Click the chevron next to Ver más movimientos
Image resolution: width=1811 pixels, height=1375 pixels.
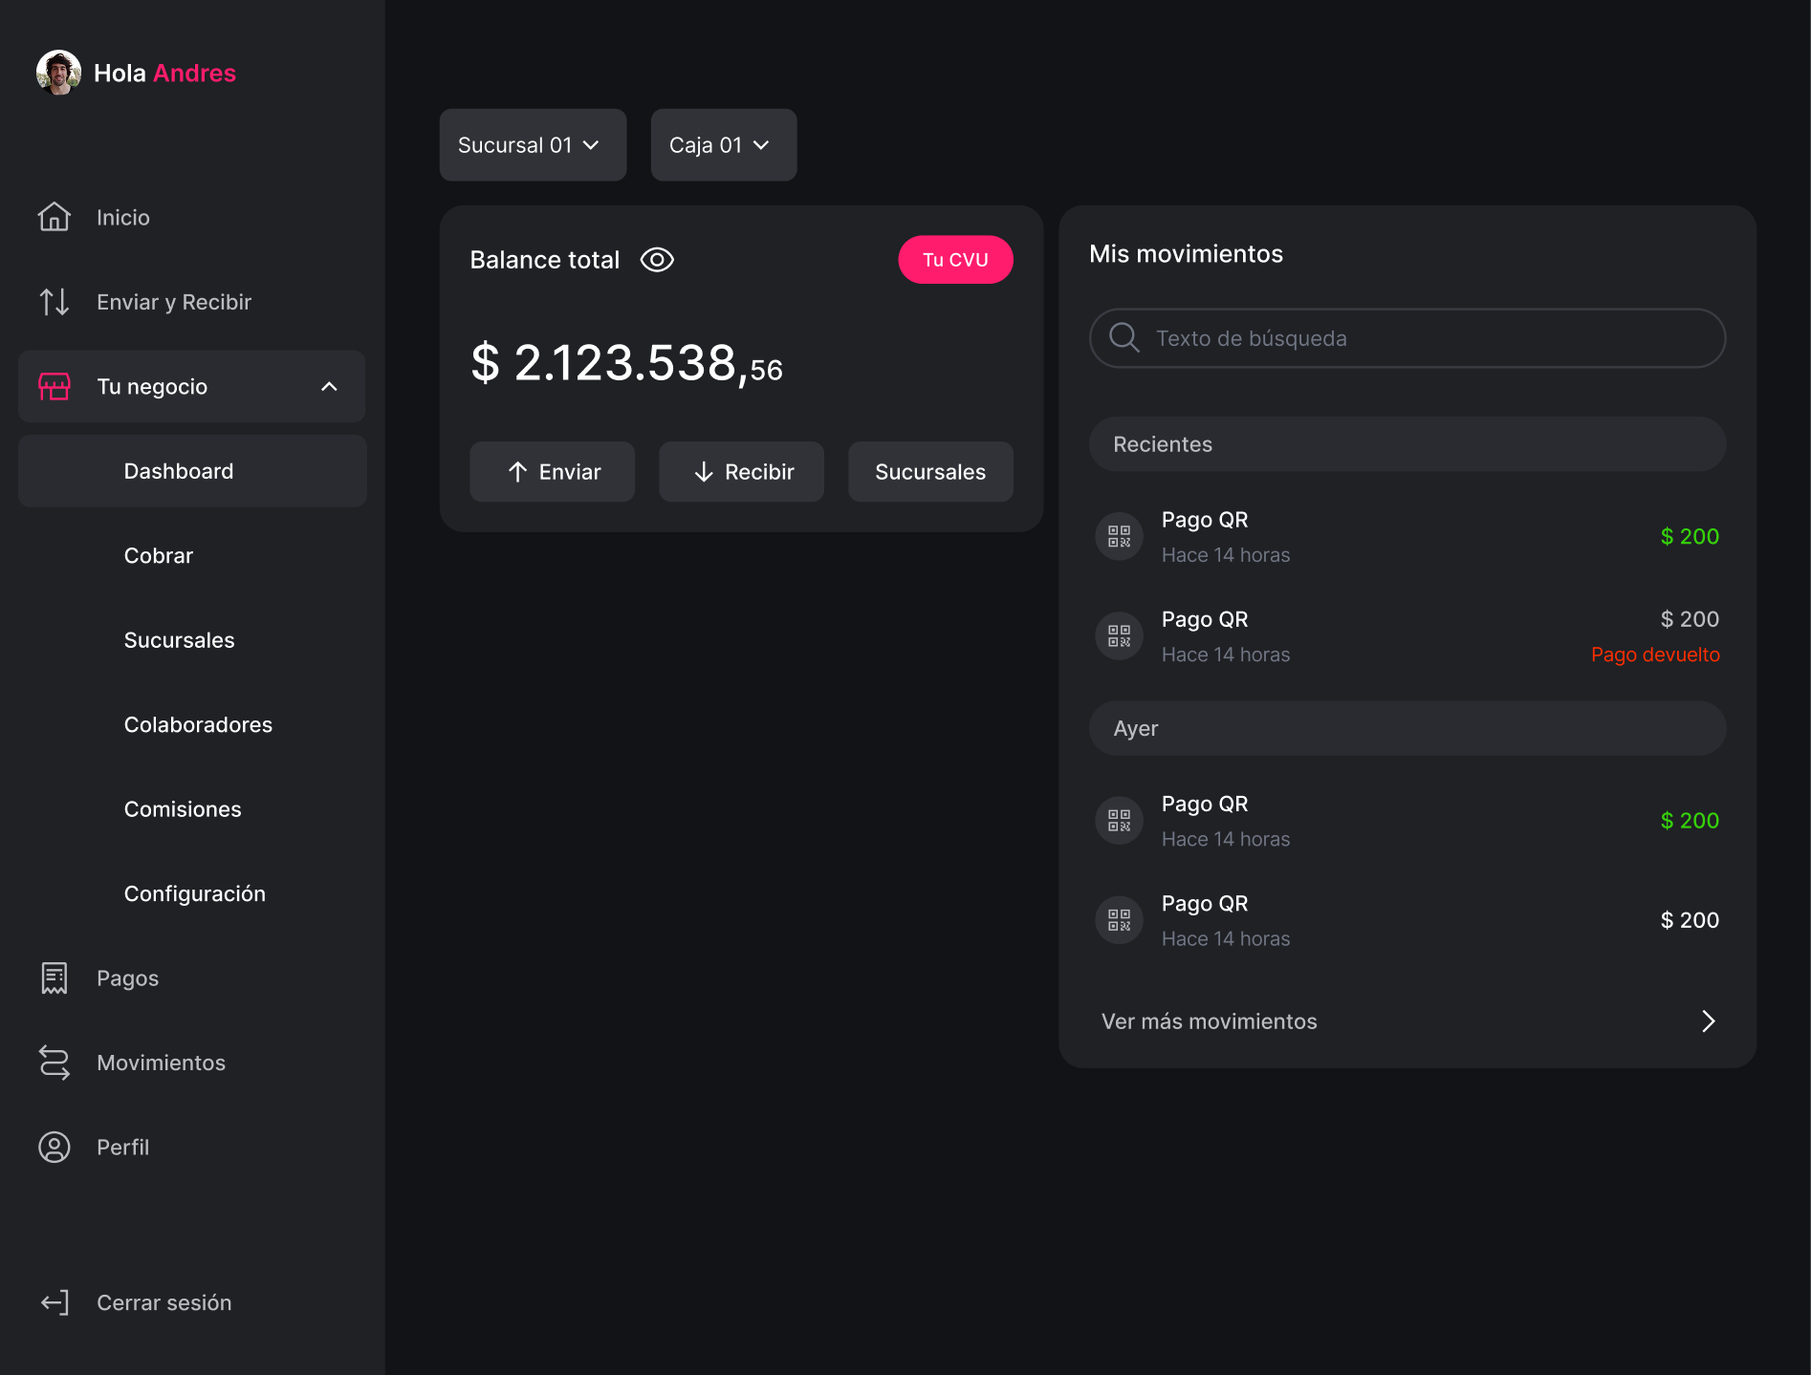click(1709, 1021)
